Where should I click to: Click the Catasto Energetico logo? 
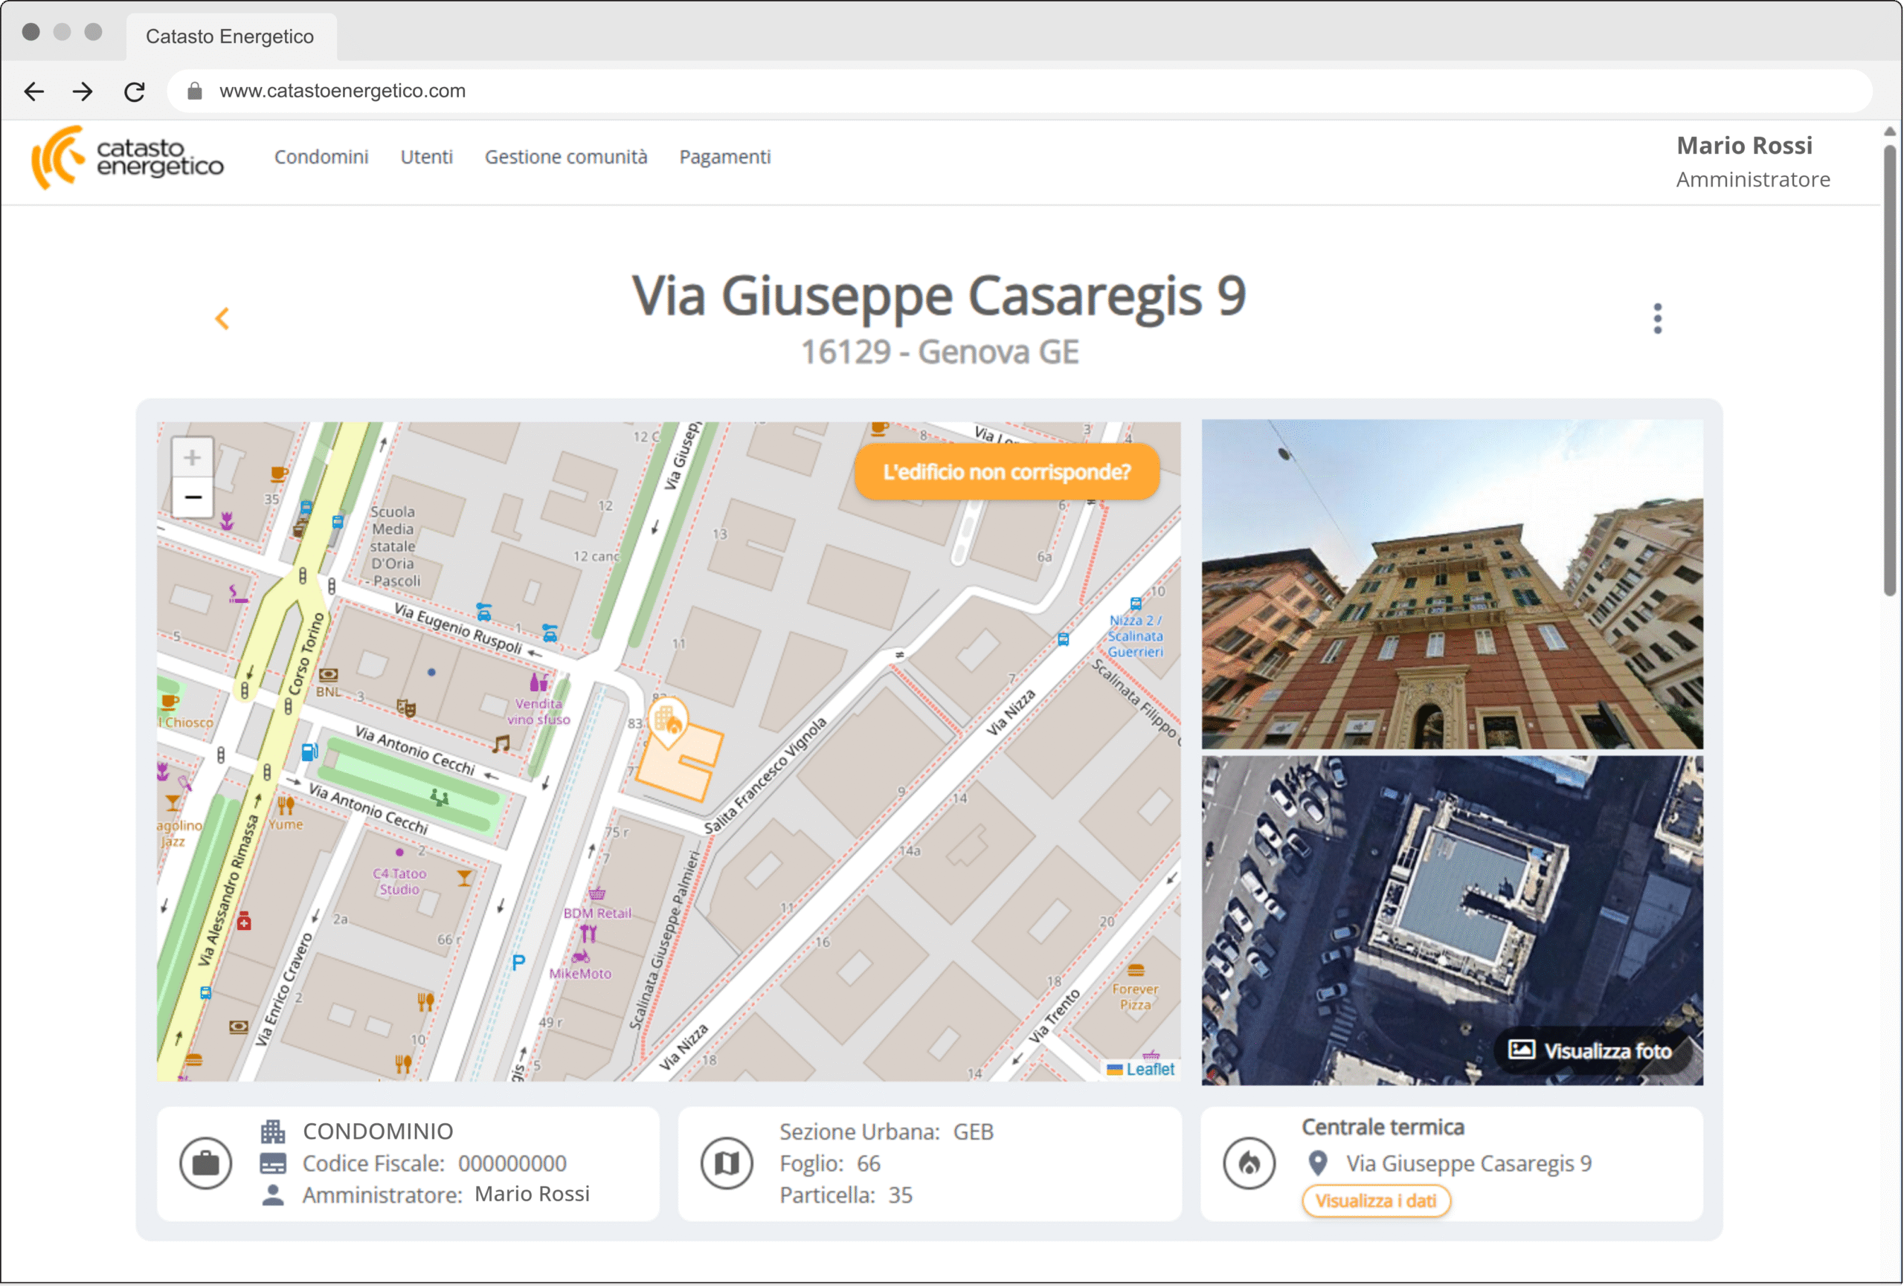[127, 157]
